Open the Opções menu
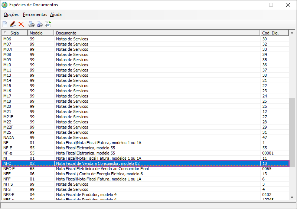Screen dimensions: 297x209 point(11,14)
